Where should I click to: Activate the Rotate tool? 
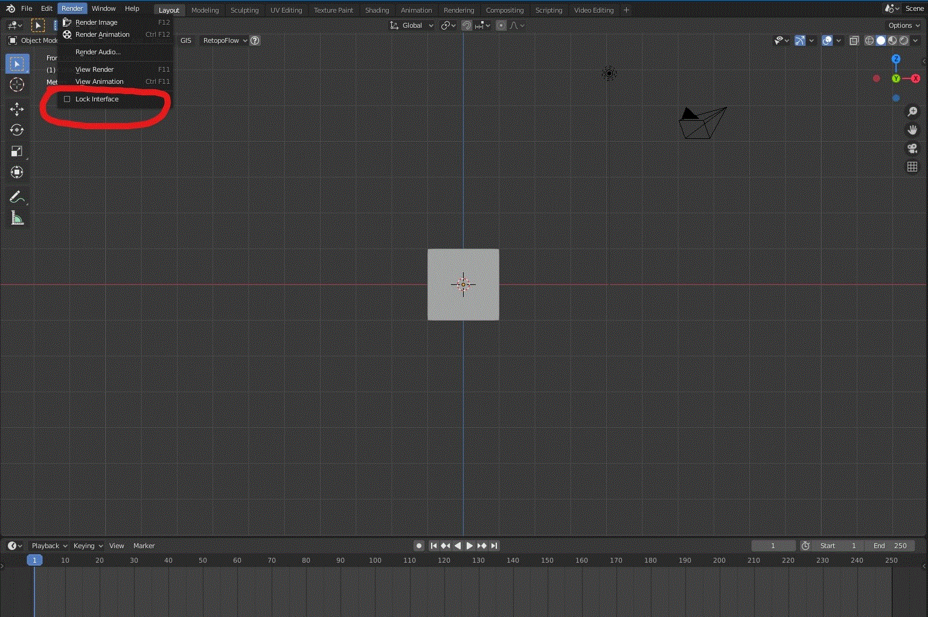pyautogui.click(x=17, y=130)
